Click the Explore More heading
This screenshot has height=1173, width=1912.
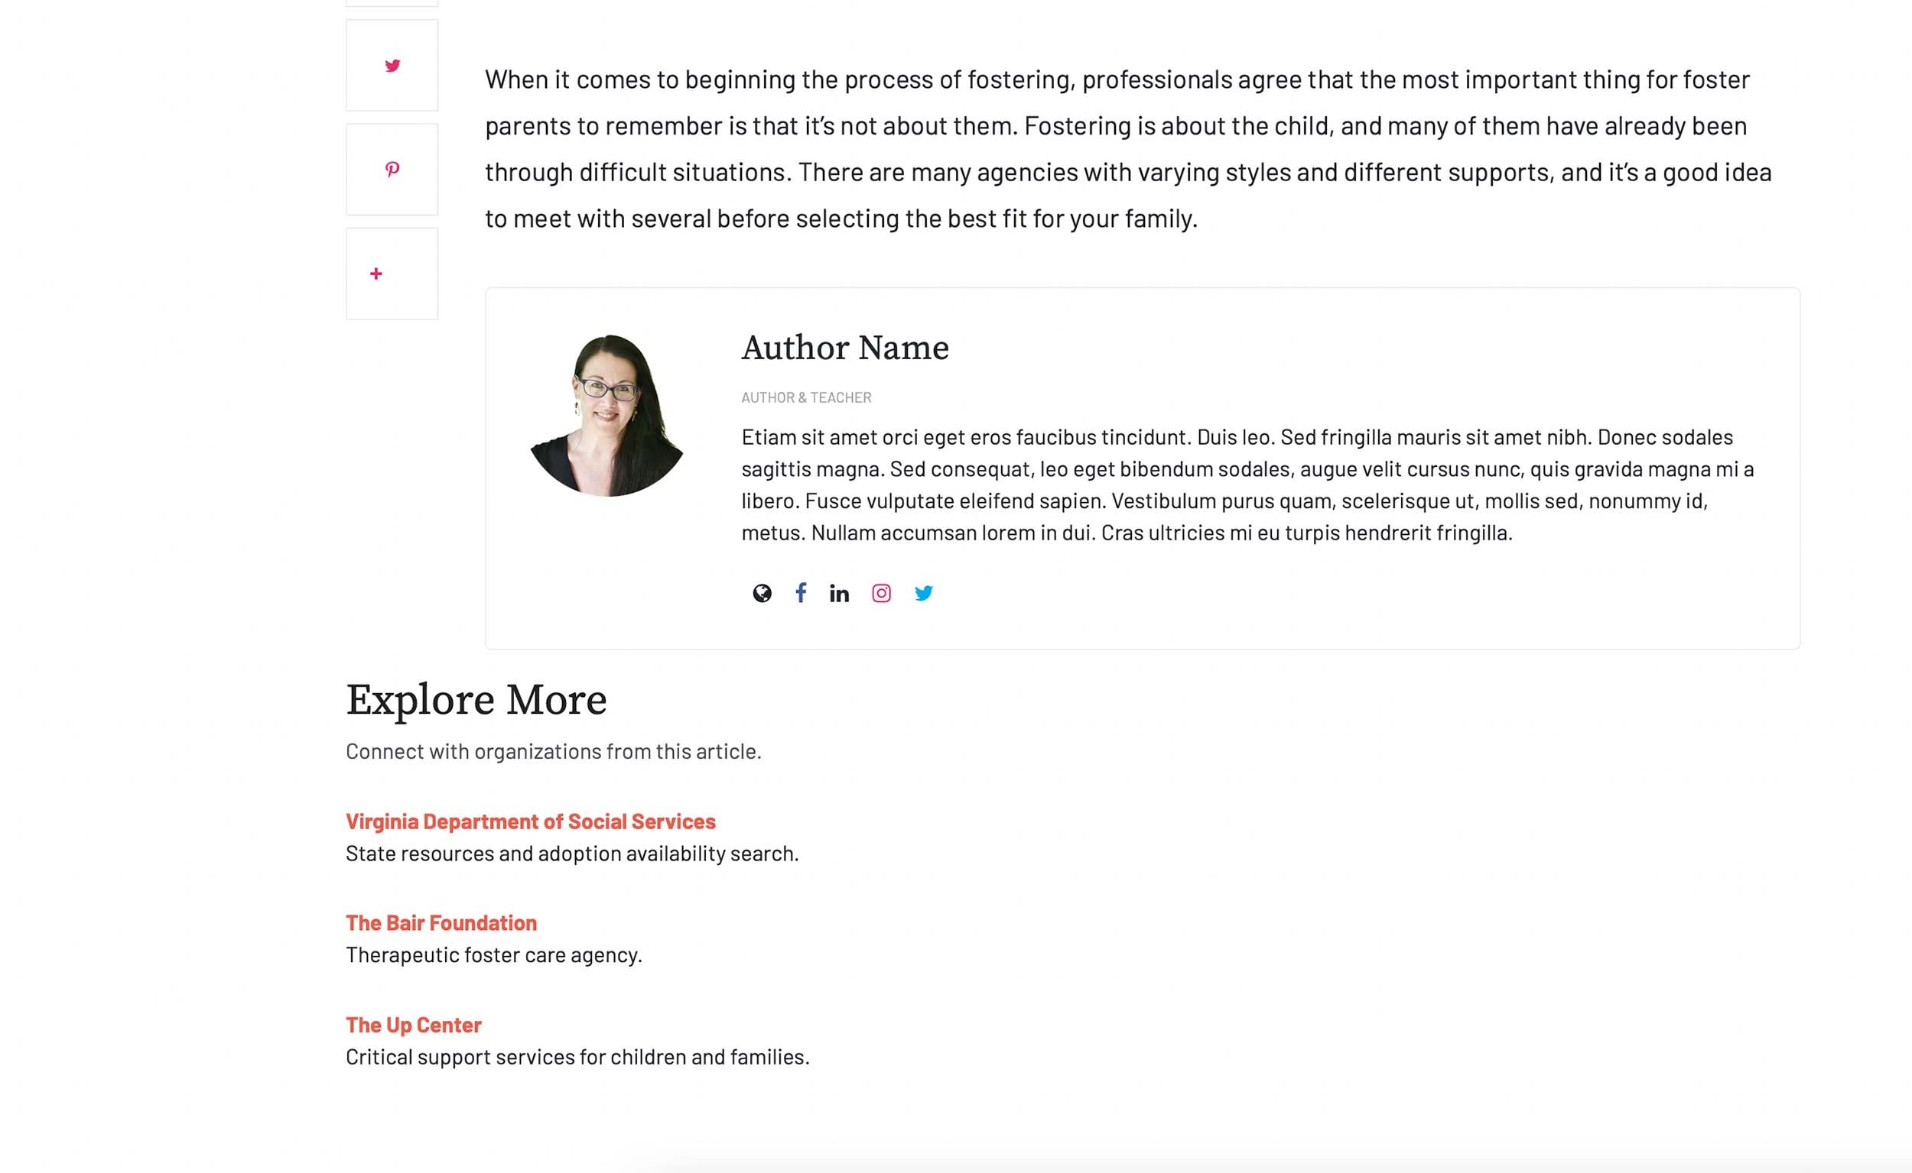476,700
